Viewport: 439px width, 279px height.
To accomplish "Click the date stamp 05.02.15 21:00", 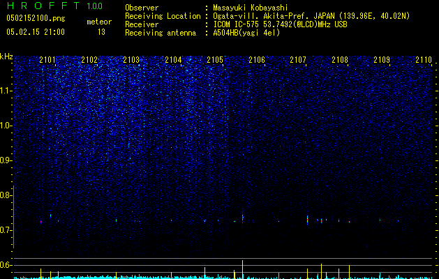I will coord(36,32).
